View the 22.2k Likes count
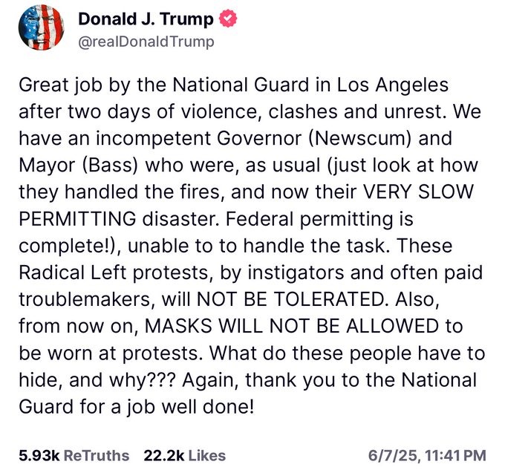Image resolution: width=505 pixels, height=473 pixels. [164, 456]
